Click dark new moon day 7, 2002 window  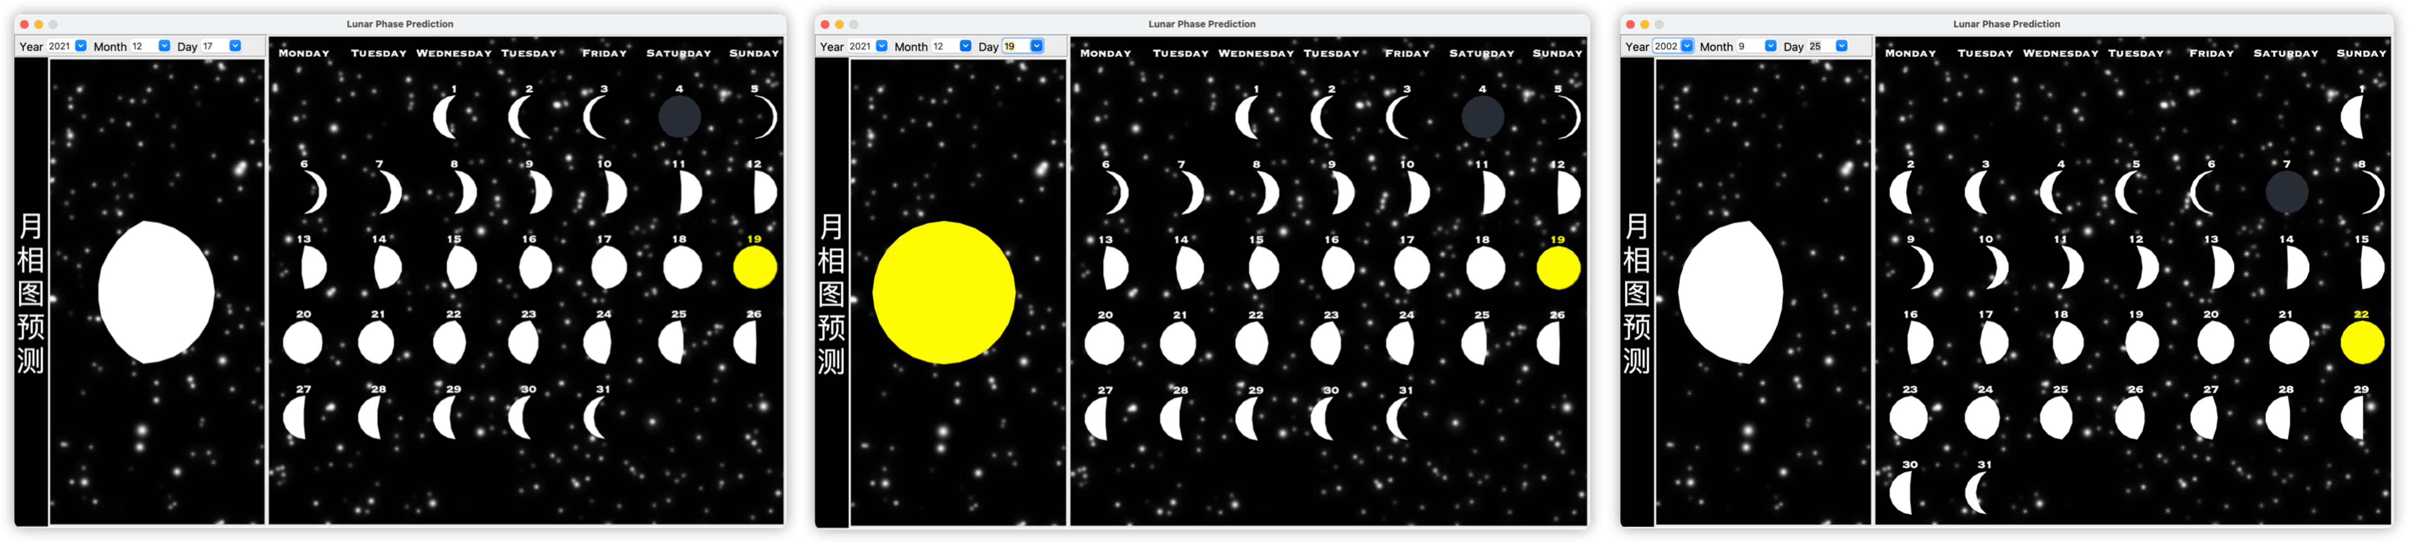[x=2287, y=193]
